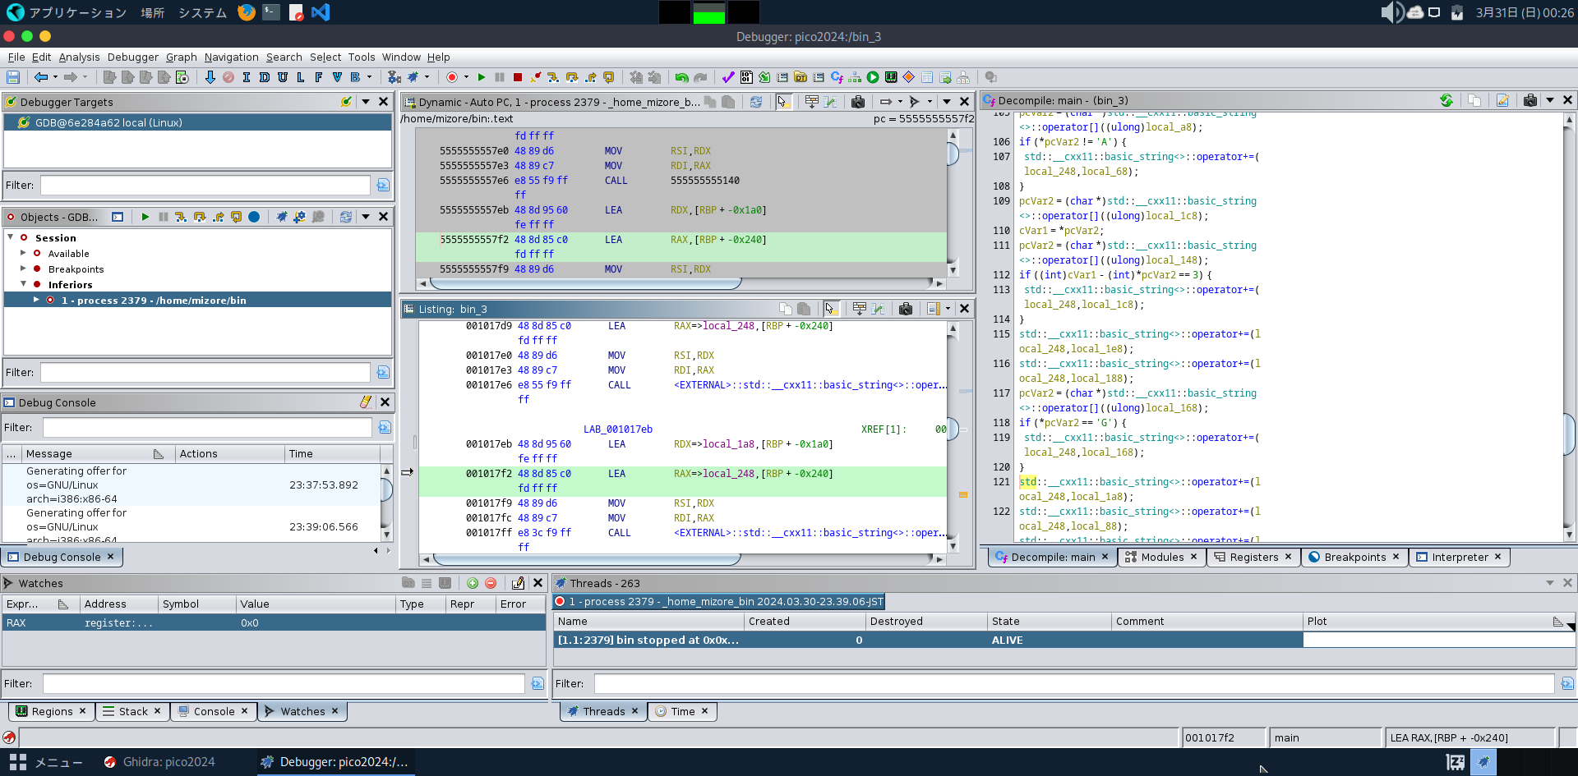This screenshot has width=1578, height=776.
Task: Switch to the Registers tab
Action: tap(1253, 557)
